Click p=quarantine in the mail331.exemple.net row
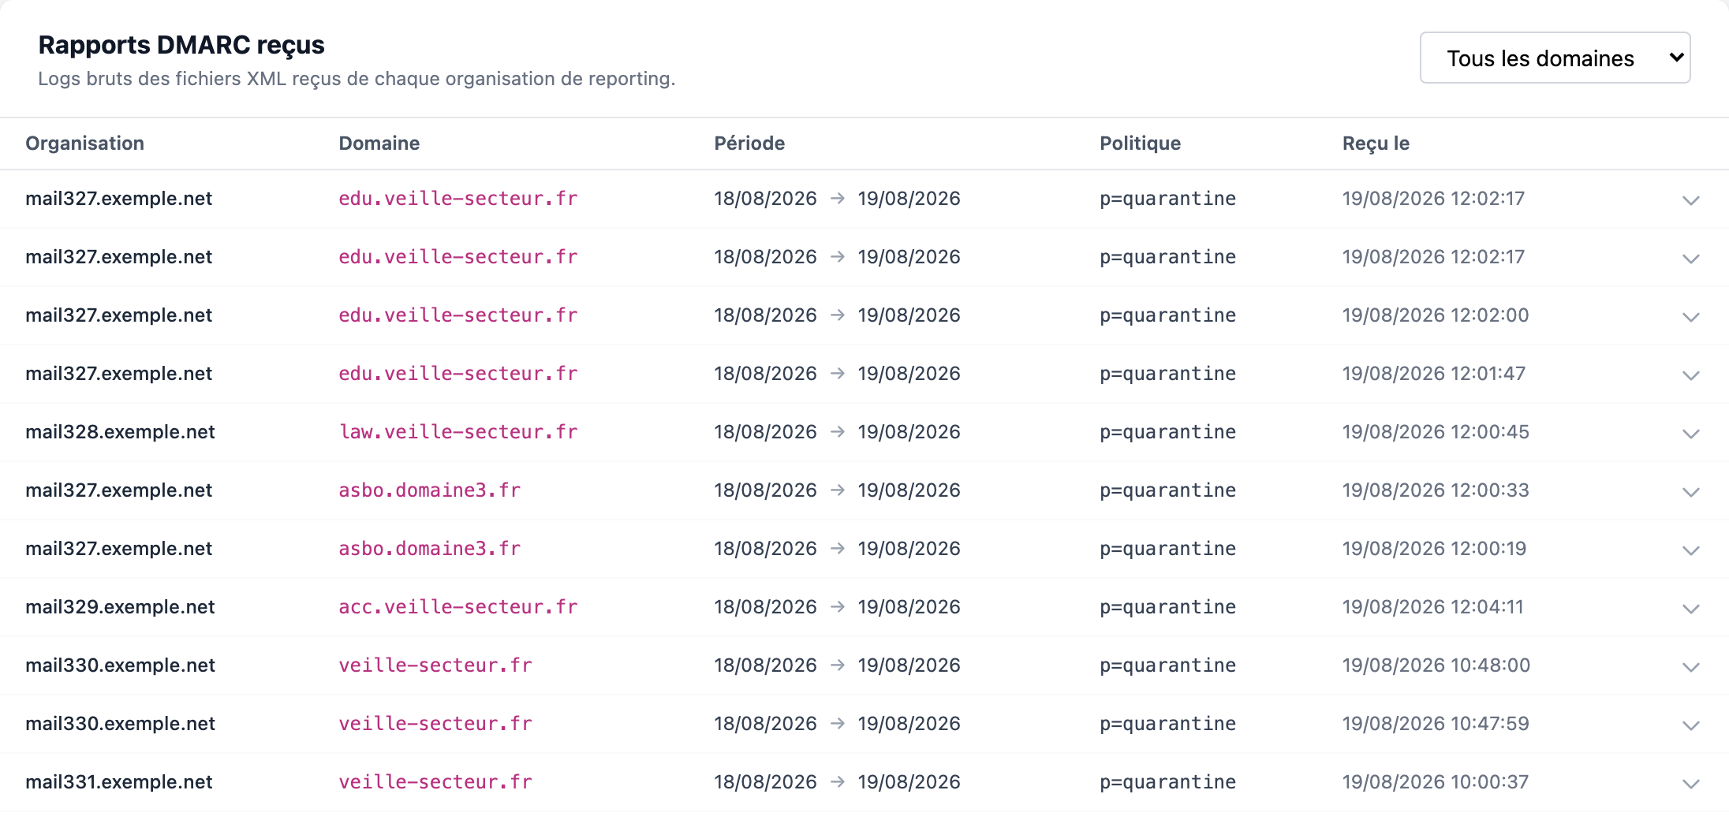This screenshot has width=1729, height=820. (x=1167, y=781)
